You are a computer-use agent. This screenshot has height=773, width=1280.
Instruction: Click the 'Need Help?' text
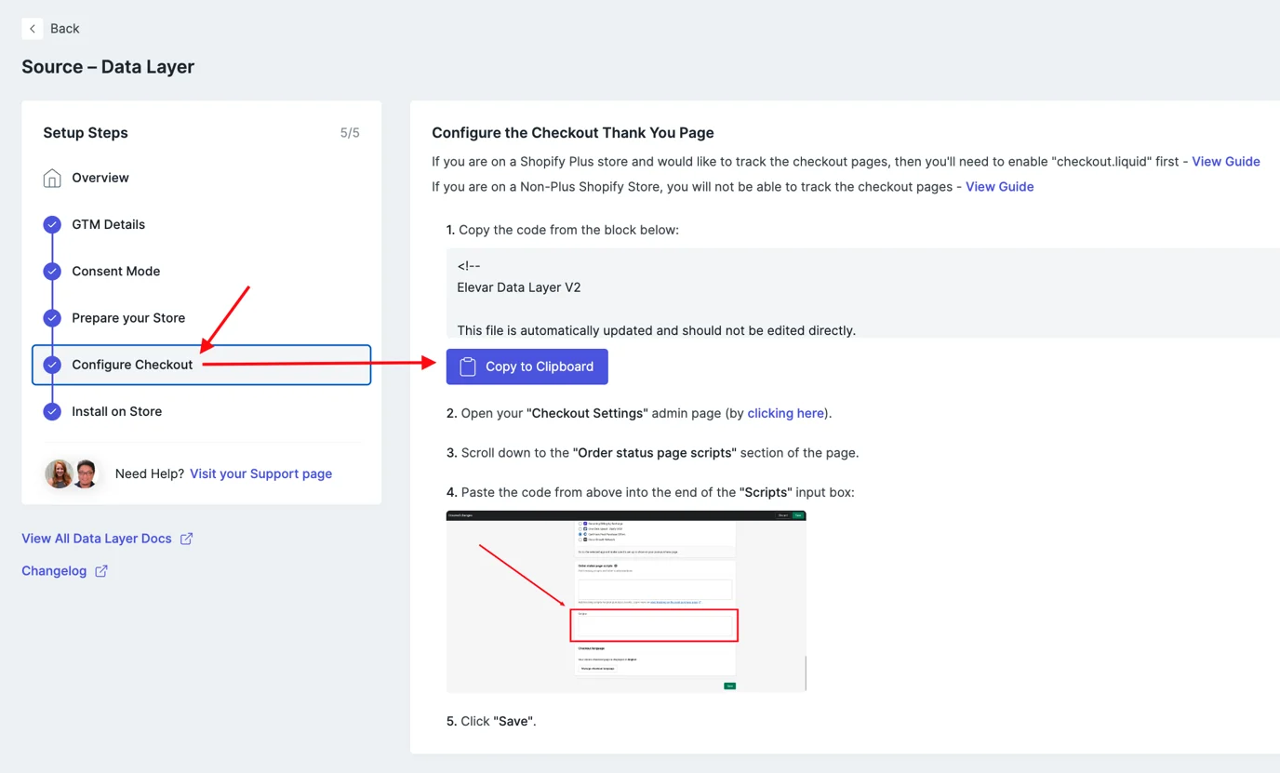point(150,473)
